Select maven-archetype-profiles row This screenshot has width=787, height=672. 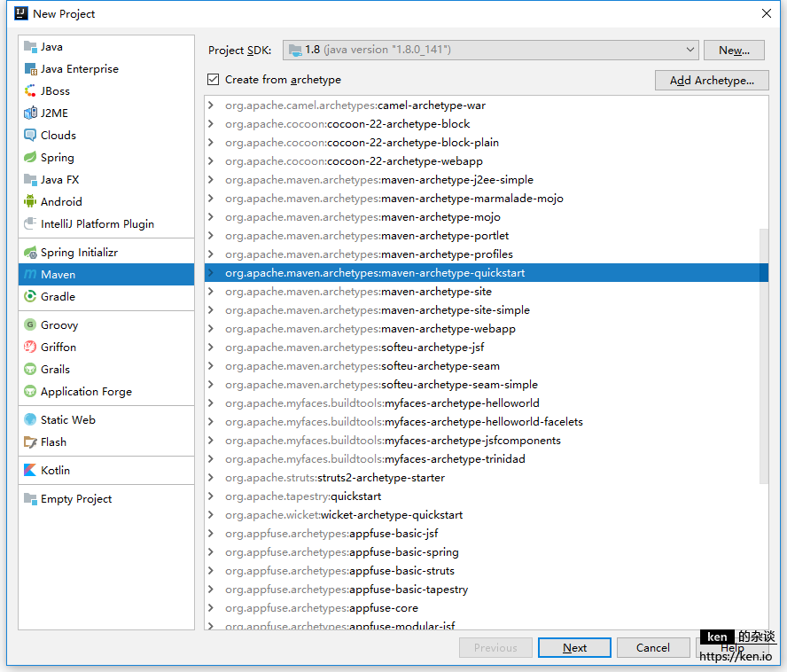pyautogui.click(x=486, y=254)
